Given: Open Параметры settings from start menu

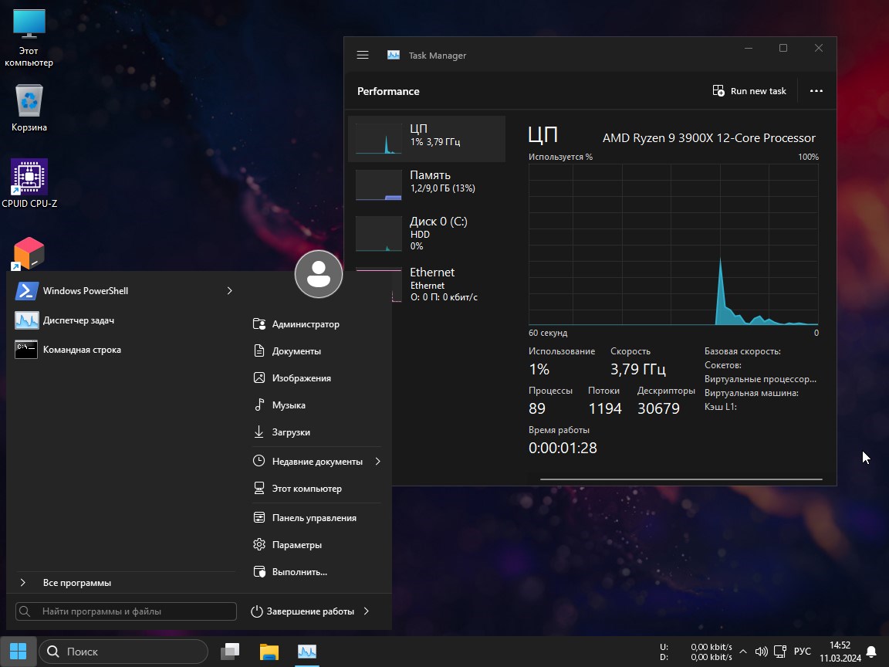Looking at the screenshot, I should (316, 544).
